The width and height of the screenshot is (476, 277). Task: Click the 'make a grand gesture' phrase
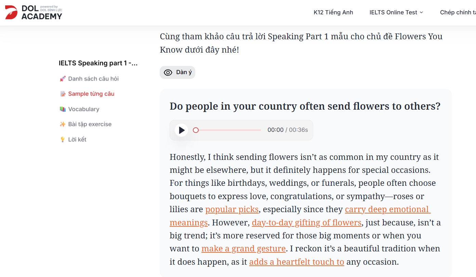(243, 249)
